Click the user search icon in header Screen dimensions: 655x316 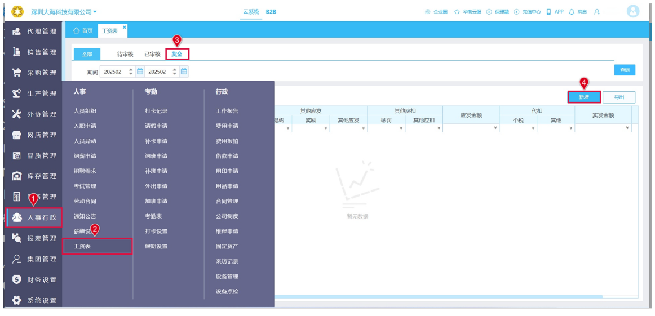597,12
